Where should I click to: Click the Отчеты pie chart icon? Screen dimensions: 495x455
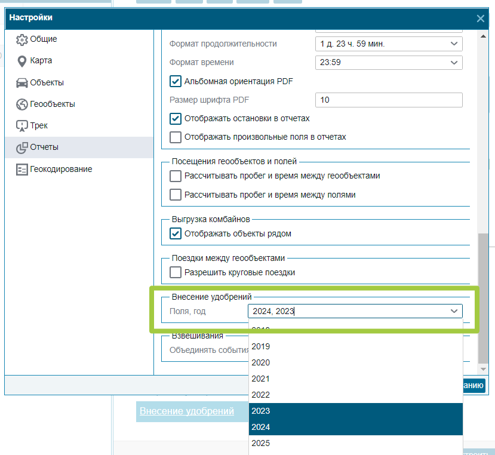click(21, 147)
